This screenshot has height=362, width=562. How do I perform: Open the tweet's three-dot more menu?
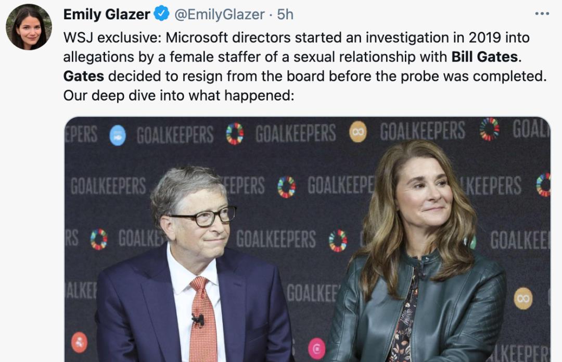(542, 14)
